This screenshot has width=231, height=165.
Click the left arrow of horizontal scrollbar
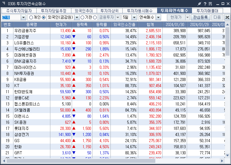coord(4,161)
